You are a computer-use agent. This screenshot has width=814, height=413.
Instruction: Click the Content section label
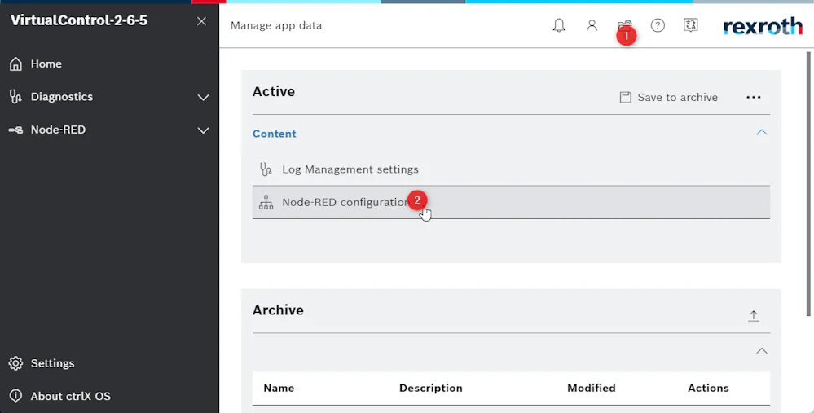tap(274, 134)
